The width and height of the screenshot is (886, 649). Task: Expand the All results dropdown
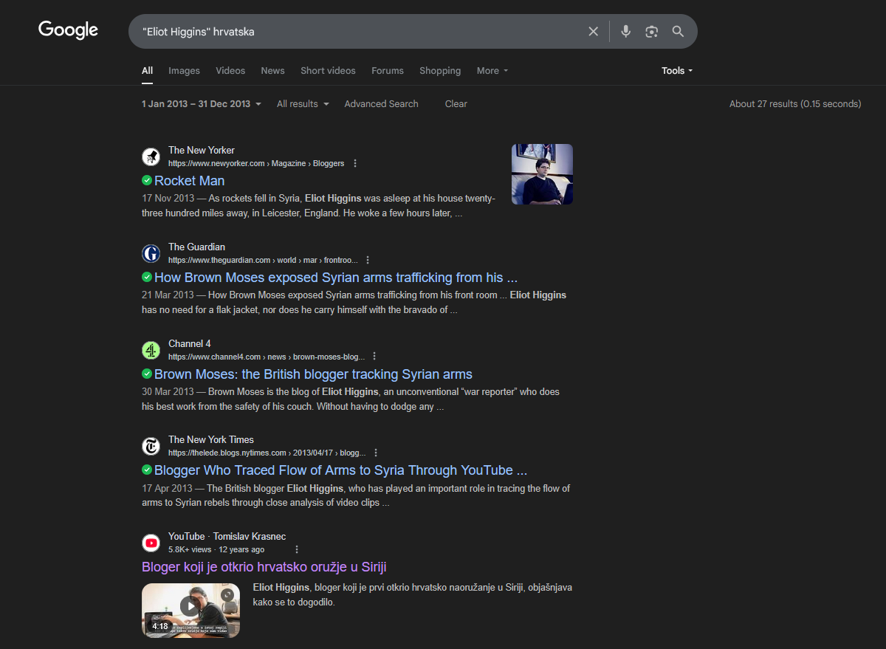[303, 104]
